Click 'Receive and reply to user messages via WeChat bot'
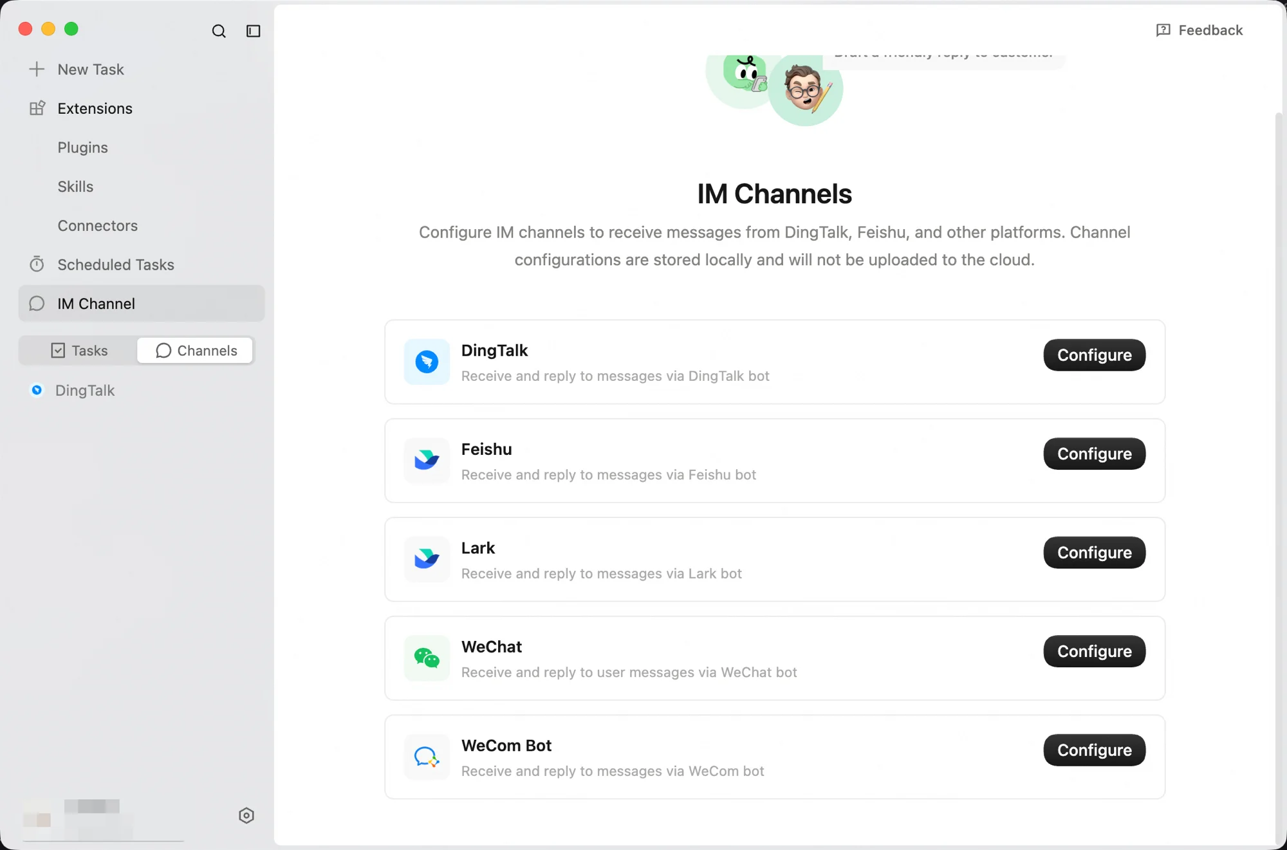 [x=629, y=672]
